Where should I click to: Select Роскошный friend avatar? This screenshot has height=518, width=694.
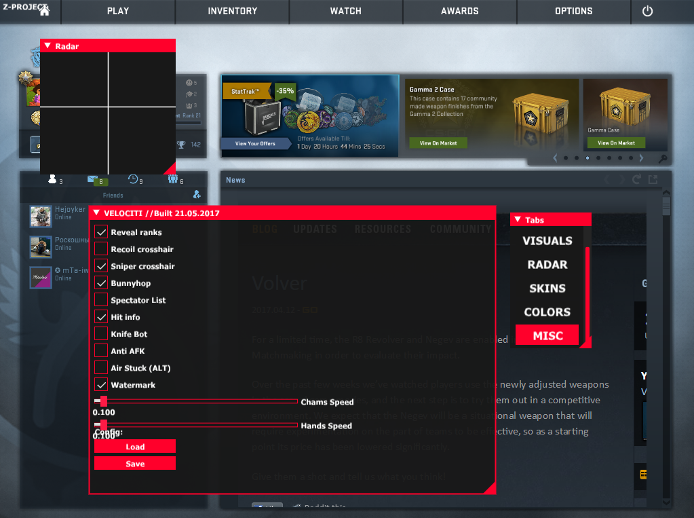coord(41,247)
